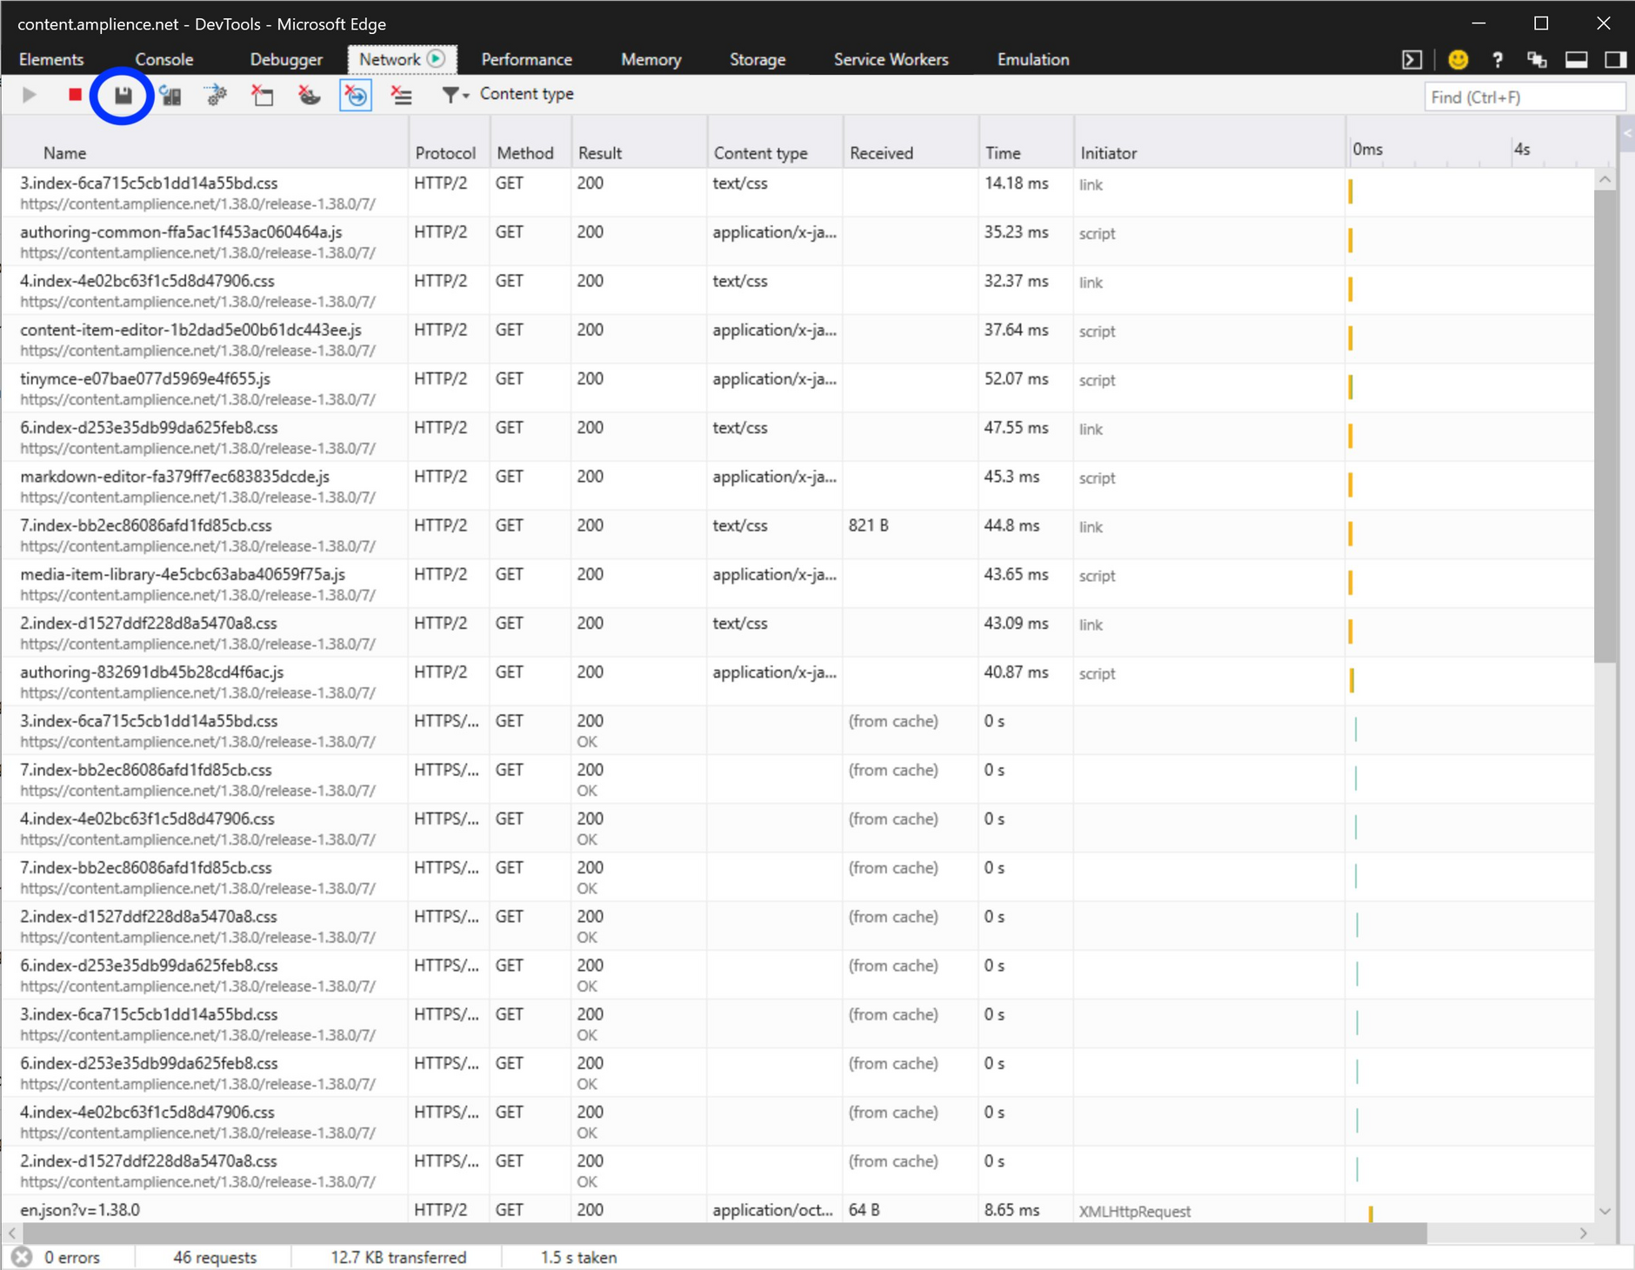Click the 4s timeline marker

(1522, 150)
